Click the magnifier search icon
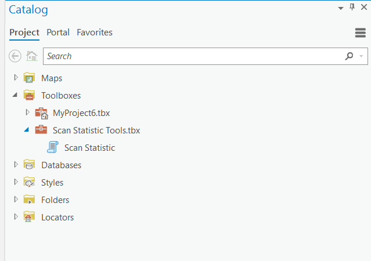The image size is (371, 261). point(349,56)
